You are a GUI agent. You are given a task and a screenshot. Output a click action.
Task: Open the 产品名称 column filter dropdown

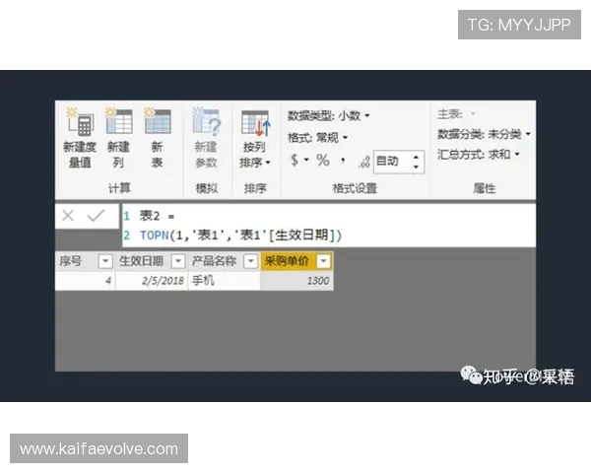(x=250, y=261)
